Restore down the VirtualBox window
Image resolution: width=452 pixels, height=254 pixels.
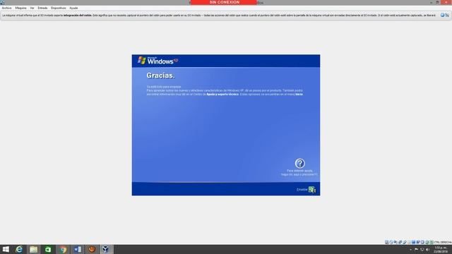[437, 2]
